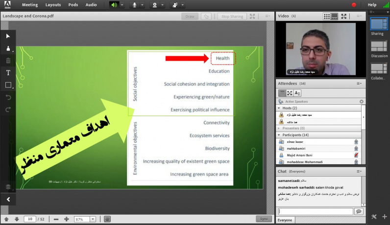This screenshot has height=225, width=390.
Task: Click the chat message input field
Action: pyautogui.click(x=315, y=211)
